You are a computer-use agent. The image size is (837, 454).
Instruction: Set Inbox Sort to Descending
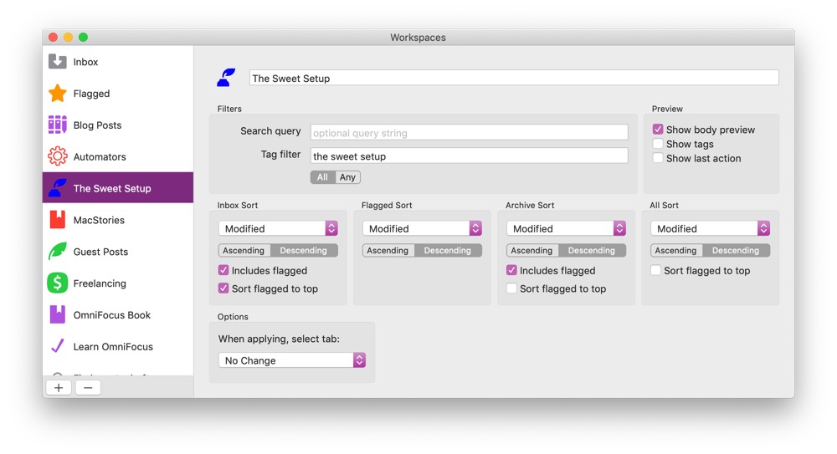(x=304, y=250)
